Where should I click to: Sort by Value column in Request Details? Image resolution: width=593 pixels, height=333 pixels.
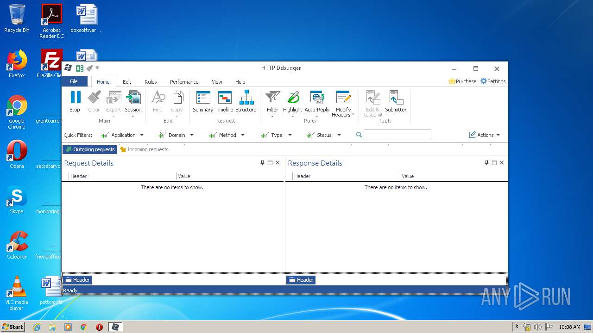click(x=230, y=176)
